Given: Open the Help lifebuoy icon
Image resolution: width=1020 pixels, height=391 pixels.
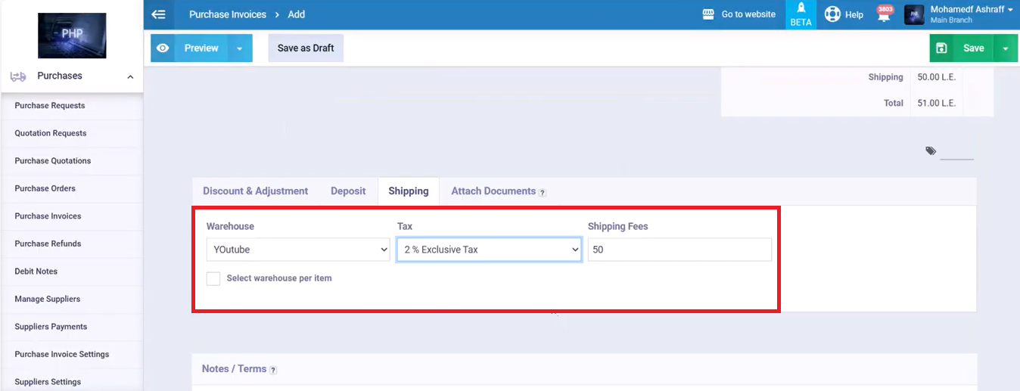Looking at the screenshot, I should pos(832,14).
